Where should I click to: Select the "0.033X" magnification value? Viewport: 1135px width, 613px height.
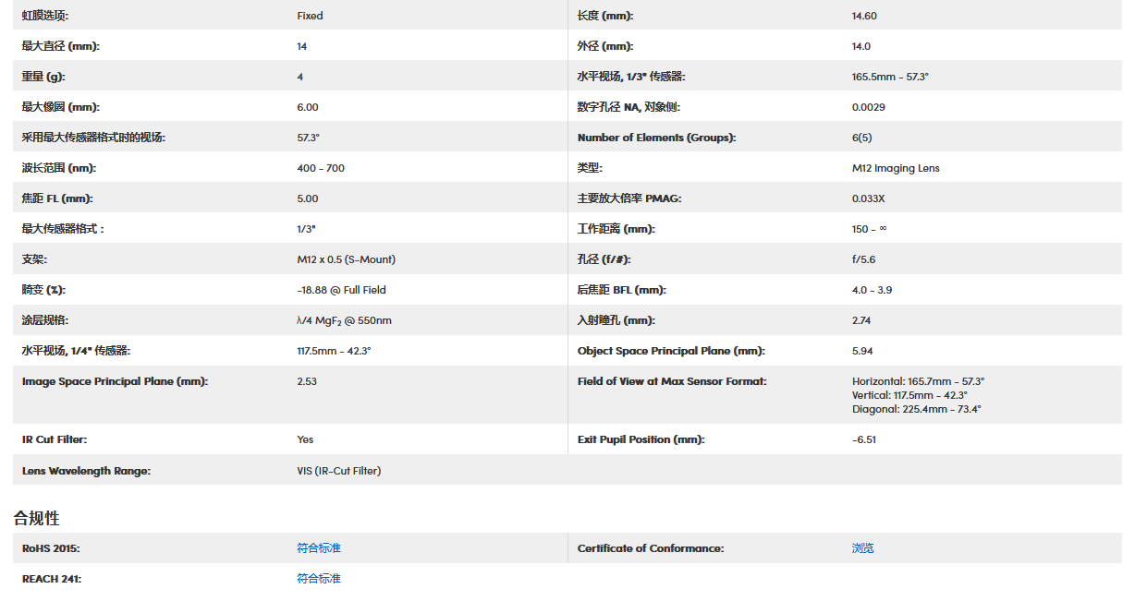point(868,198)
